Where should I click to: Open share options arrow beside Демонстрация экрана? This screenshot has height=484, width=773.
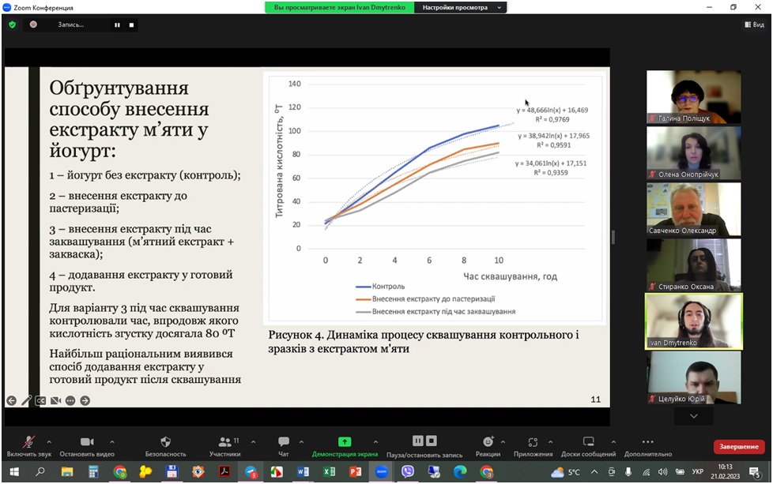[375, 441]
